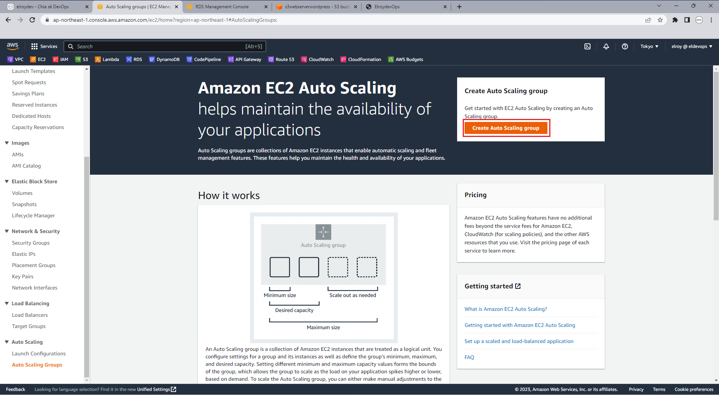Viewport: 719px width, 395px height.
Task: Click Create Auto Scaling group button
Action: point(506,128)
